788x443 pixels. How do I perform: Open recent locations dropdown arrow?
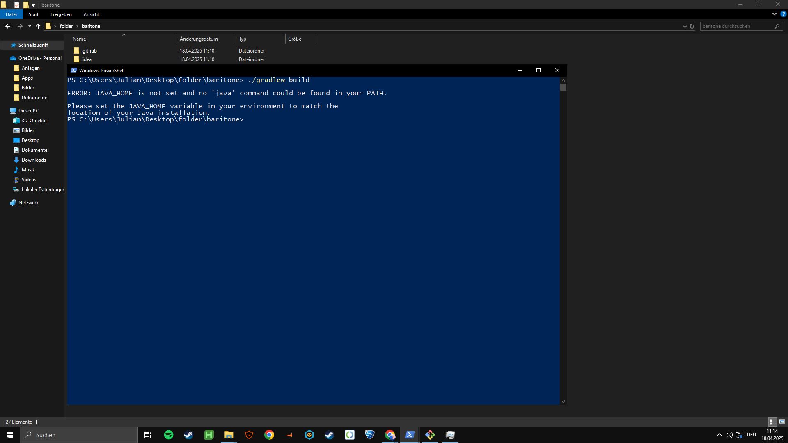coord(30,26)
